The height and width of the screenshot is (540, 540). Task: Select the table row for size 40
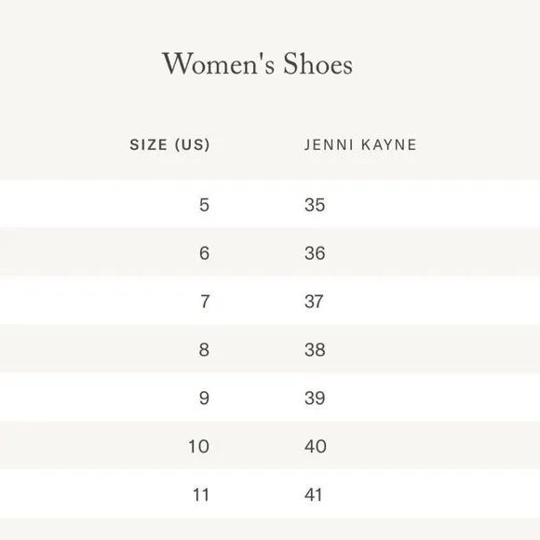click(270, 445)
